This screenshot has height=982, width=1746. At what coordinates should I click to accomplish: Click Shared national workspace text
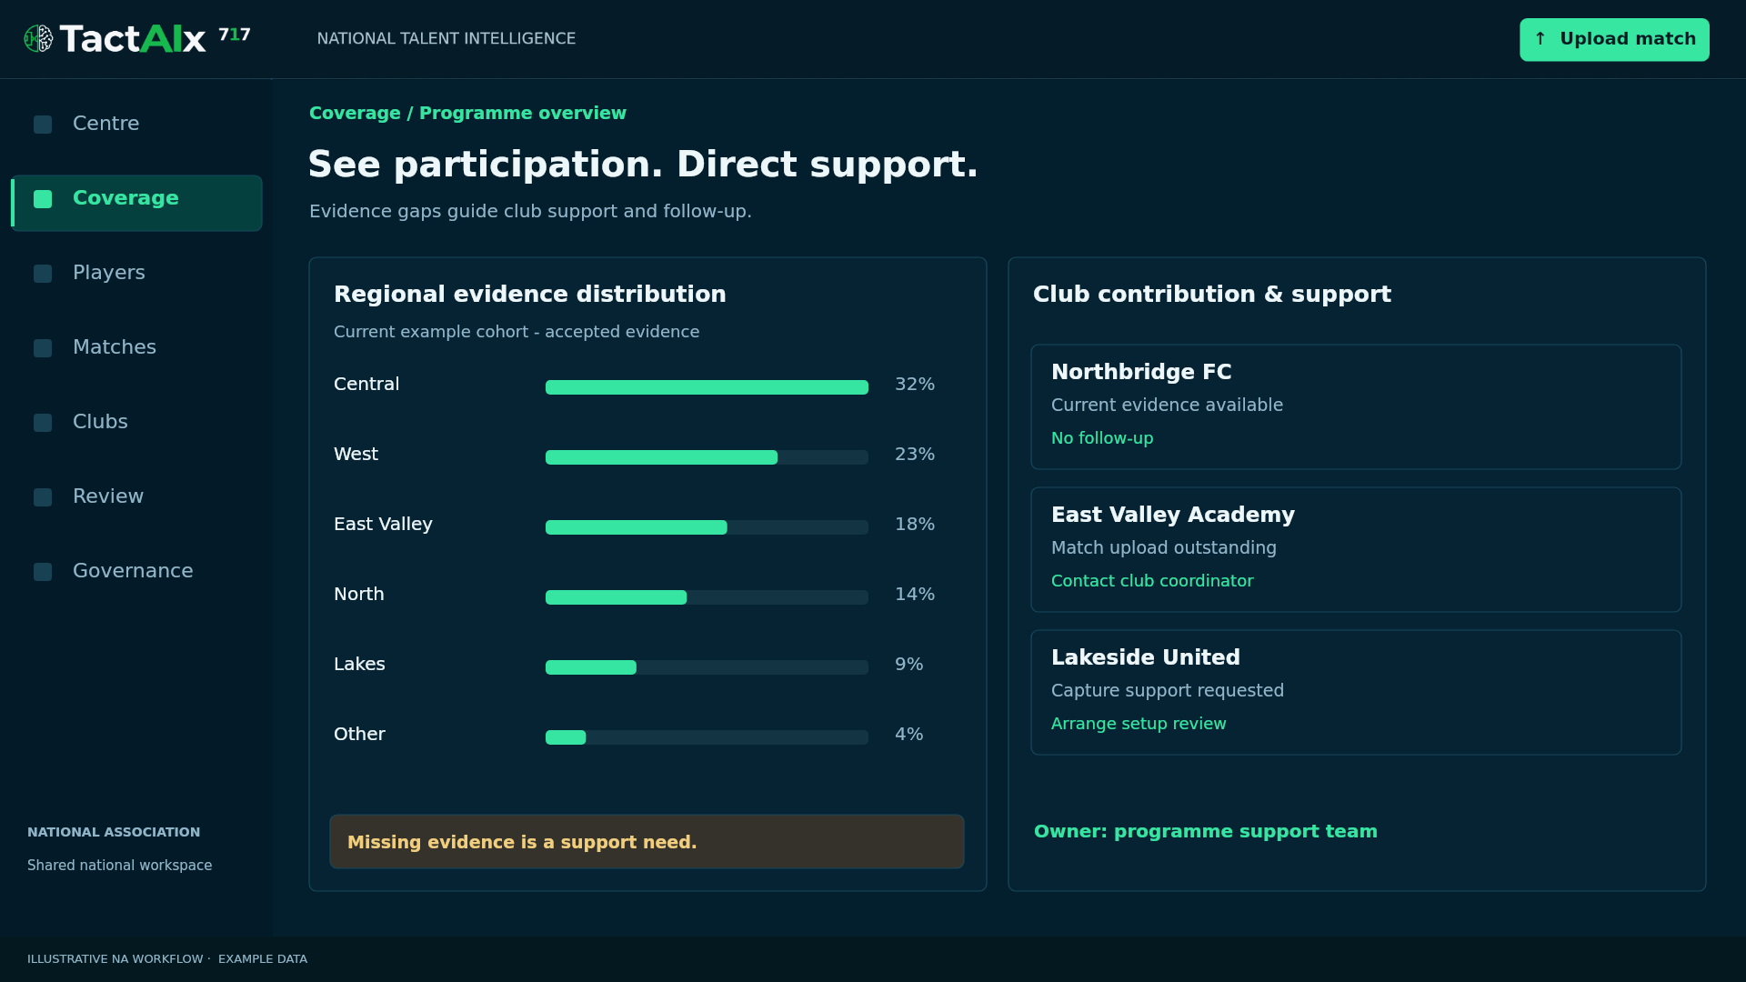tap(119, 866)
